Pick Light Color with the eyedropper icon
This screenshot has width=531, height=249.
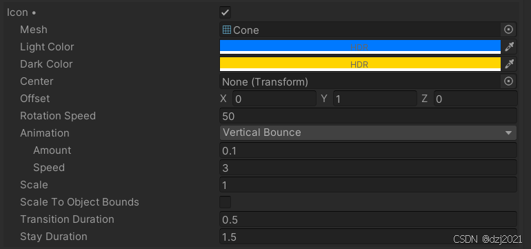[x=509, y=47]
